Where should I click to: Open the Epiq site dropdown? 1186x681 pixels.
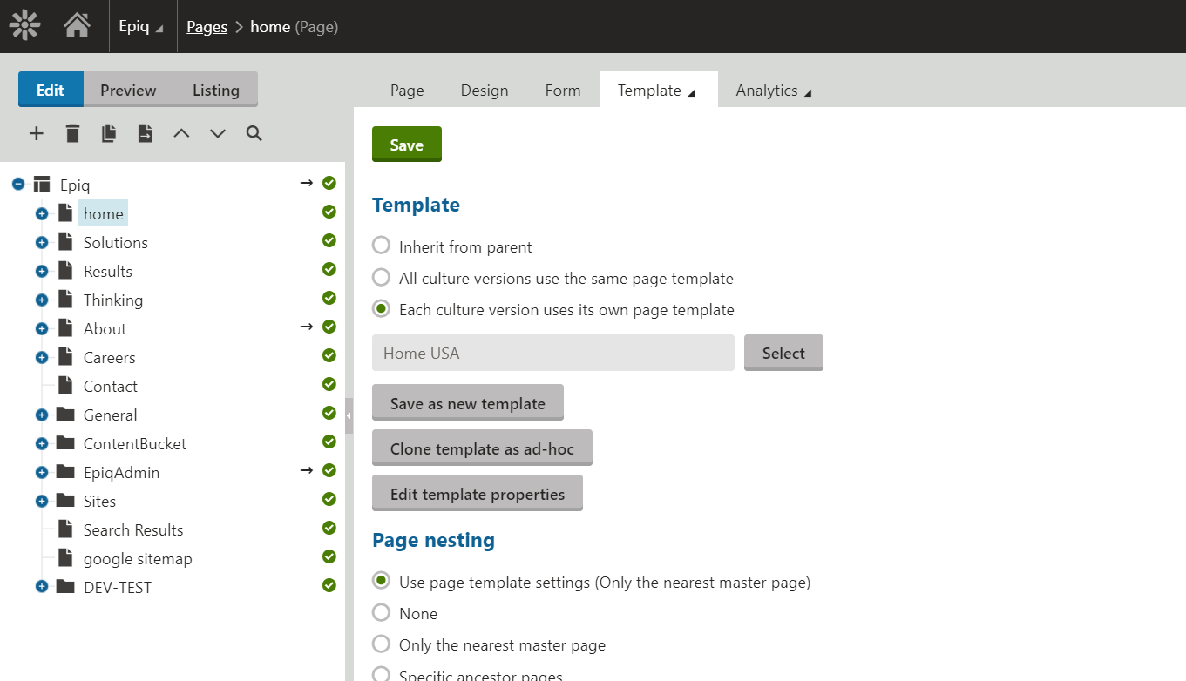[x=140, y=27]
